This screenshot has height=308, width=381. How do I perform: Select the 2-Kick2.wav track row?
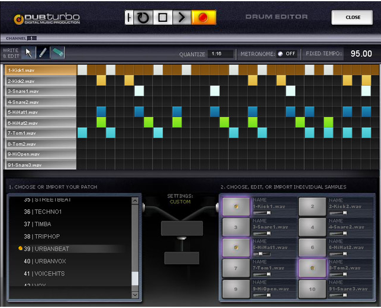click(41, 81)
